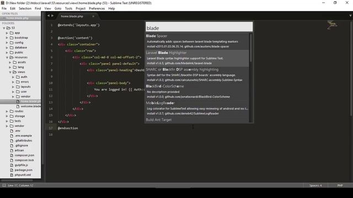Toggle side bar status icon
The width and height of the screenshot is (353, 198).
[4, 185]
